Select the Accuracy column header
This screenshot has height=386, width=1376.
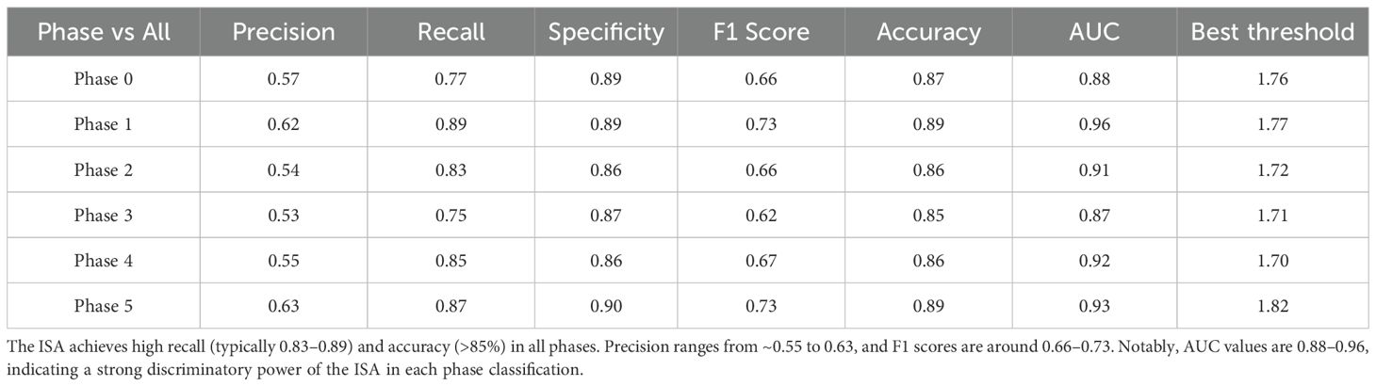click(928, 32)
